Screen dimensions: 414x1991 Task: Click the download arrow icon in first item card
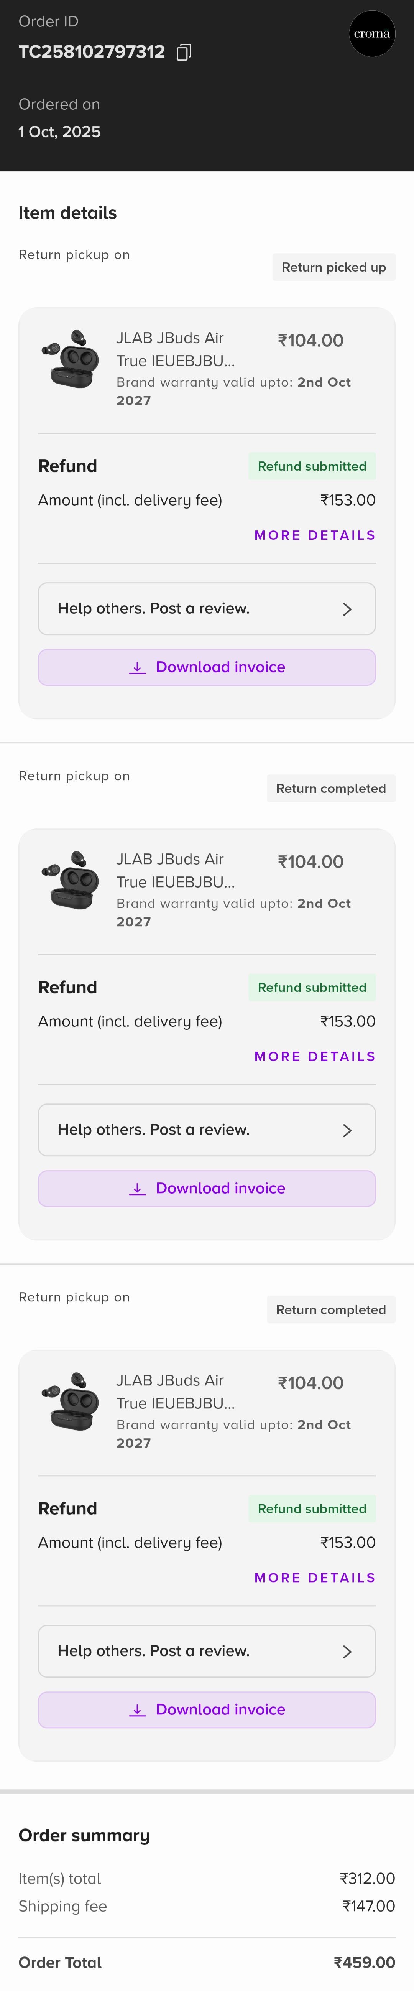pyautogui.click(x=138, y=667)
